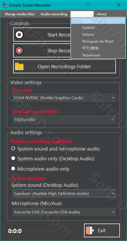Click the app icon in title bar

pyautogui.click(x=5, y=5)
